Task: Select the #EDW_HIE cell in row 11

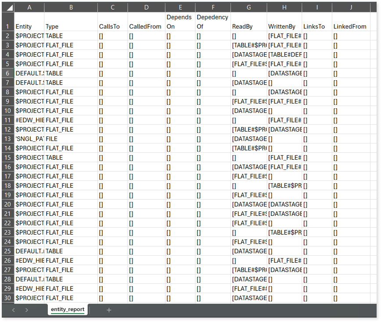Action: tap(29, 120)
